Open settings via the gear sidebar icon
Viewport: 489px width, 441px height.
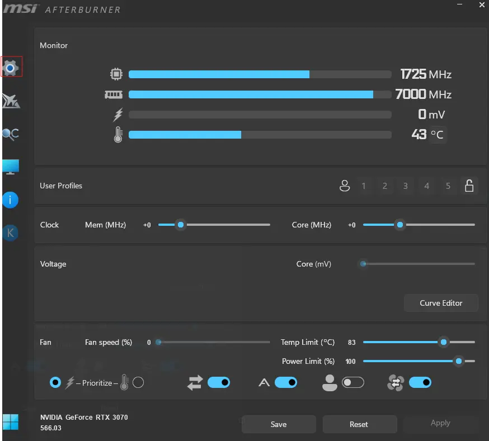pos(11,67)
